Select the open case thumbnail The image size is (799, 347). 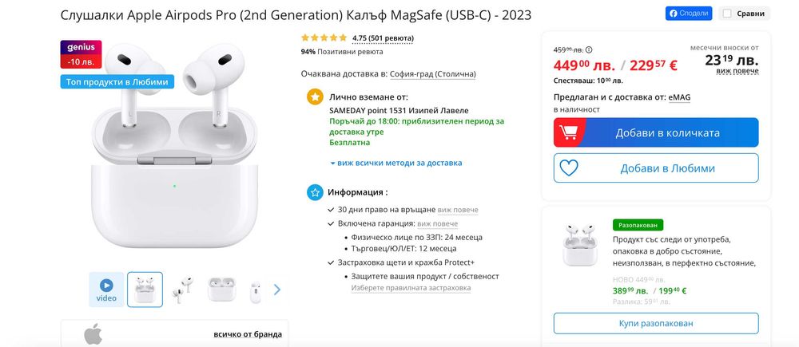coord(221,290)
